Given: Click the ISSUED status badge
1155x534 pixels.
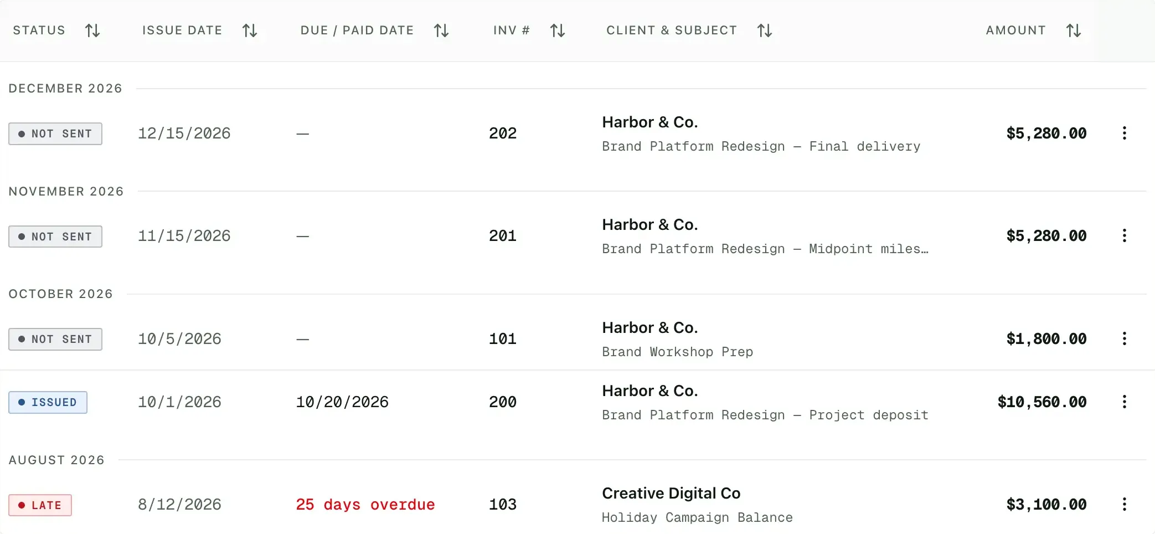Looking at the screenshot, I should 48,402.
